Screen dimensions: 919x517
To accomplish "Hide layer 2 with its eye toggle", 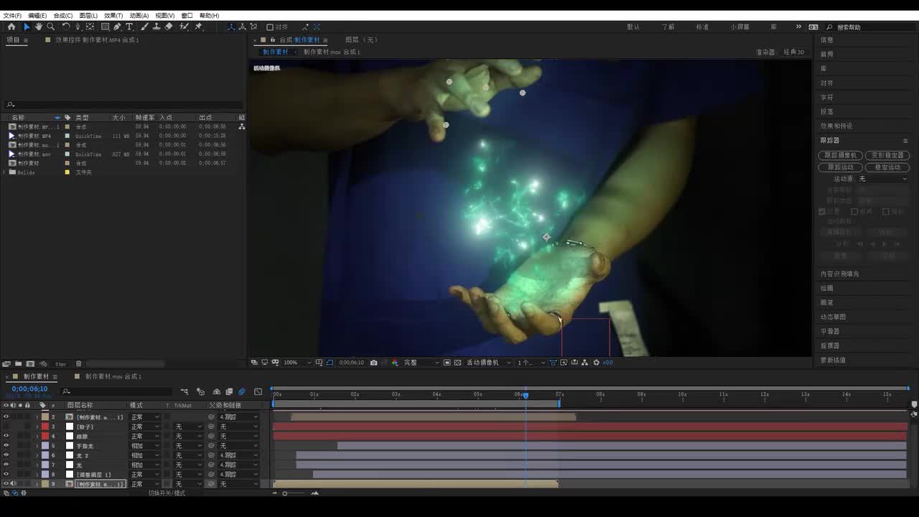I will pyautogui.click(x=6, y=416).
